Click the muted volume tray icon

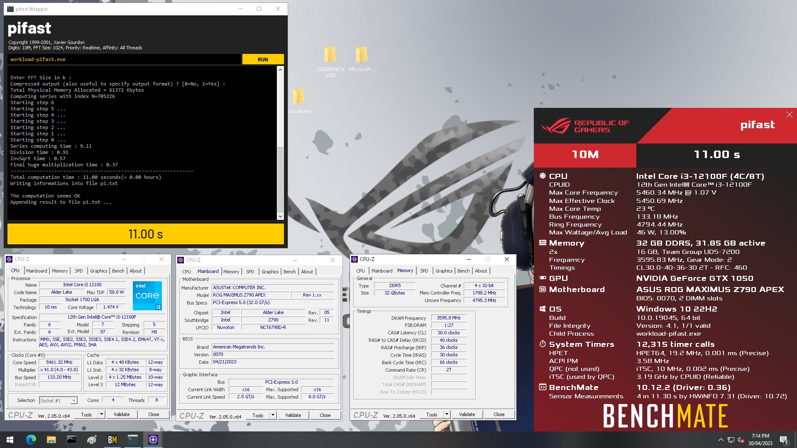pos(740,440)
